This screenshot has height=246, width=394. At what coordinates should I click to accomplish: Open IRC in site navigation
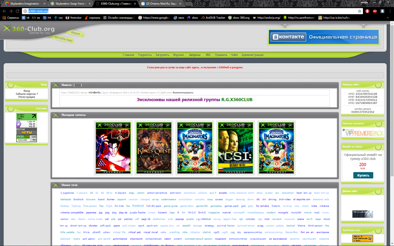point(208,55)
